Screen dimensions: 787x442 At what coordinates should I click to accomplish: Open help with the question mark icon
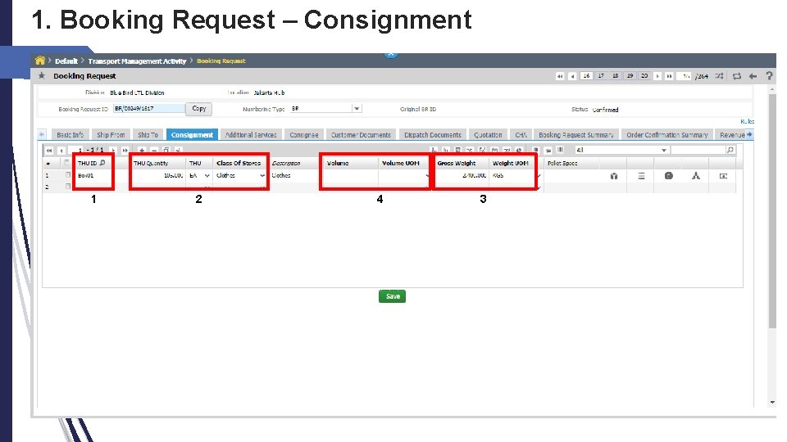click(x=769, y=75)
